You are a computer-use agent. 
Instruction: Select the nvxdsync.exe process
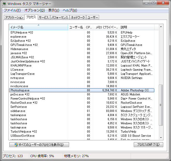pyautogui.click(x=82, y=86)
